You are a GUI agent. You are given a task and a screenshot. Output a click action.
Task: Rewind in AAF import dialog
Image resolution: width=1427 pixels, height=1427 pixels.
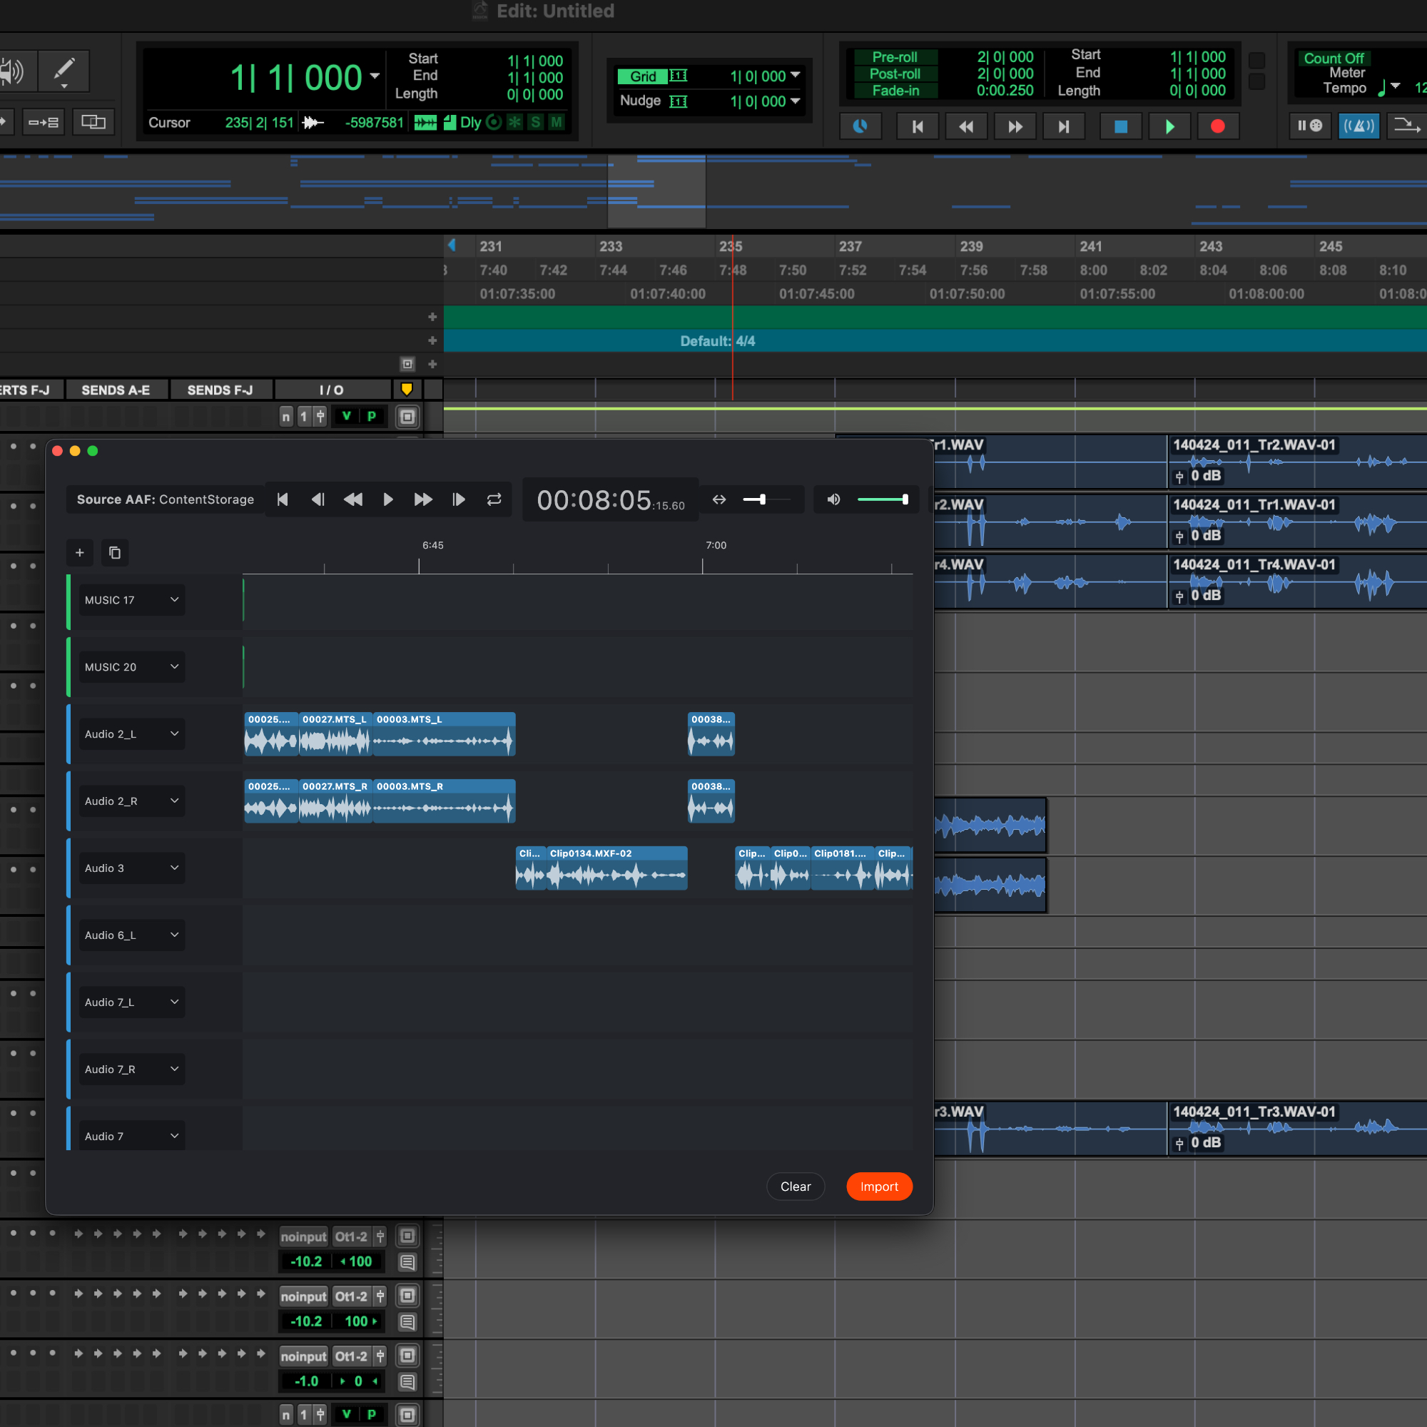pos(353,500)
